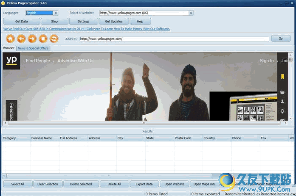The image size is (296, 196).
Task: Click the Phone column header
Action: click(x=245, y=138)
